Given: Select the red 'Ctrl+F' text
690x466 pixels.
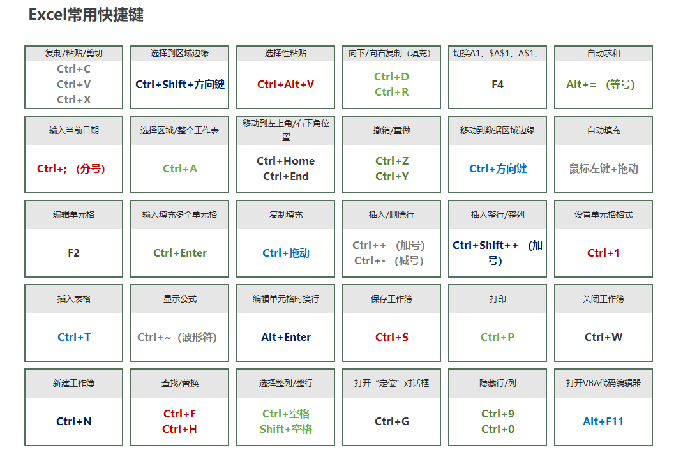Looking at the screenshot, I should tap(179, 414).
